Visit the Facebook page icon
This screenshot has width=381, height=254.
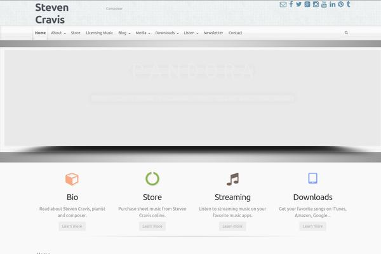291,4
